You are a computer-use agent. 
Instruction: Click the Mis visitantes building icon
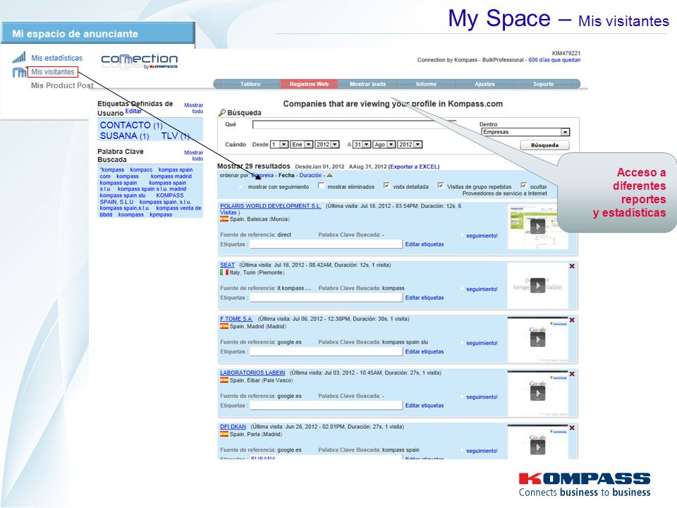(x=19, y=72)
